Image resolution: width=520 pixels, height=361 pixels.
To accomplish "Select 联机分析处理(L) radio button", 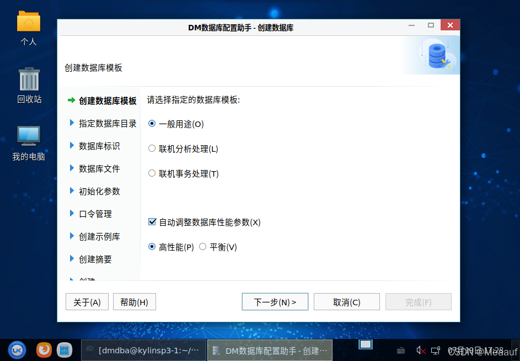I will pos(152,148).
